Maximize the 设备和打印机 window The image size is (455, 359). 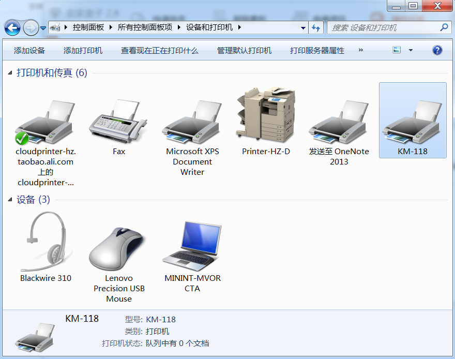tap(413, 6)
